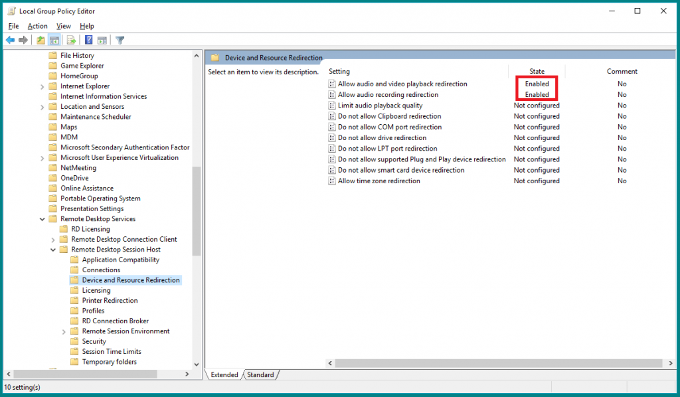Viewport: 680px width, 397px height.
Task: Click the Export List toolbar icon
Action: 72,40
